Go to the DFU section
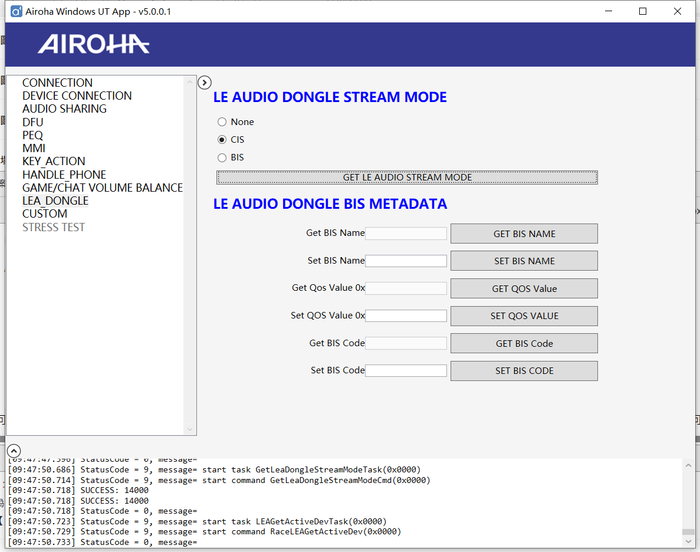The height and width of the screenshot is (552, 700). tap(33, 122)
